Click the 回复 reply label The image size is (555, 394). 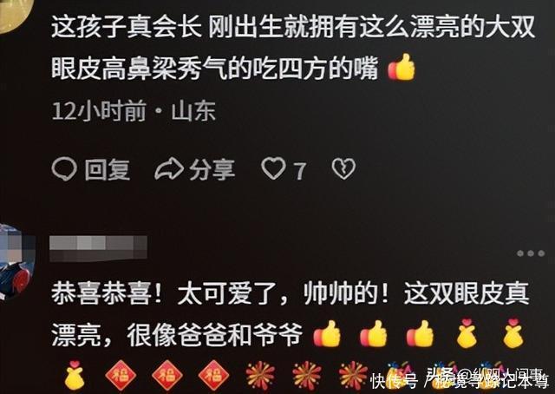(x=108, y=169)
